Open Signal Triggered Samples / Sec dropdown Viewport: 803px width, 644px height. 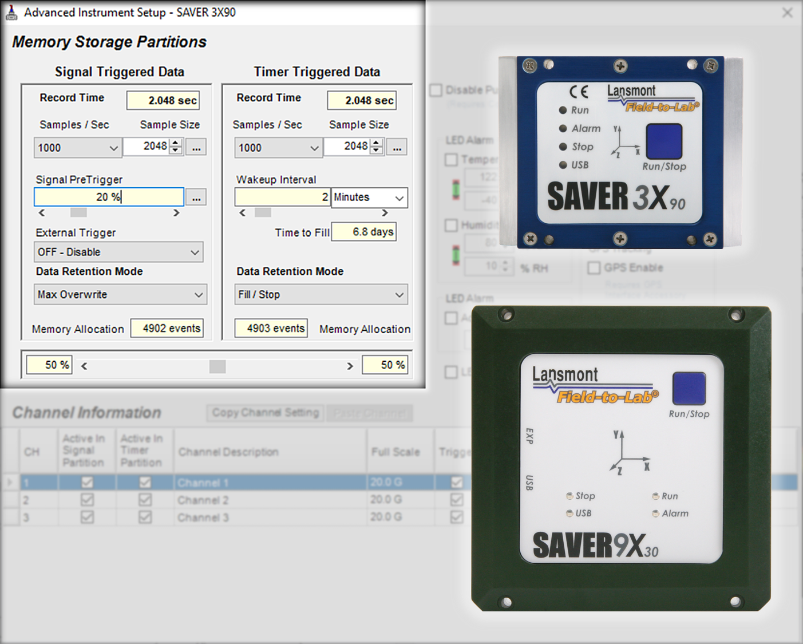pos(77,148)
